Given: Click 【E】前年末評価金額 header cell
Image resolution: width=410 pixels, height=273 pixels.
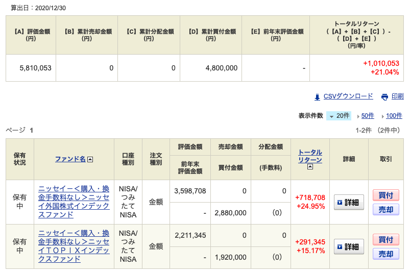Looking at the screenshot, I should 276,35.
